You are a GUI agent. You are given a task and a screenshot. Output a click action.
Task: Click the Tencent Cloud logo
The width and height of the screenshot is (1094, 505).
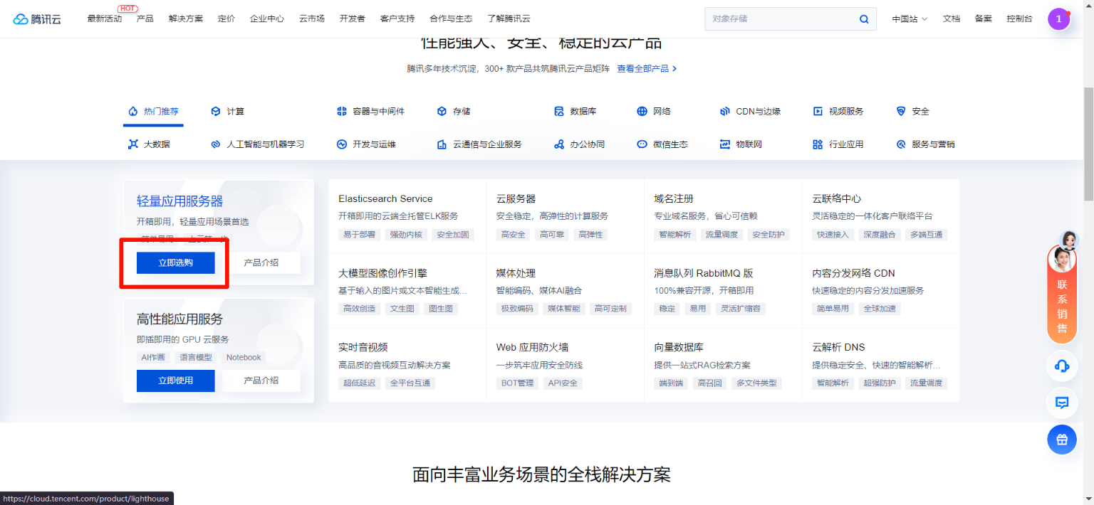tap(37, 19)
